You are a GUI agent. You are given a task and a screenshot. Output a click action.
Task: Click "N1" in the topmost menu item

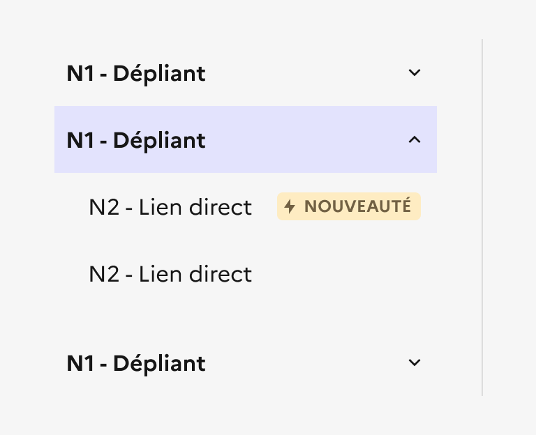click(80, 73)
